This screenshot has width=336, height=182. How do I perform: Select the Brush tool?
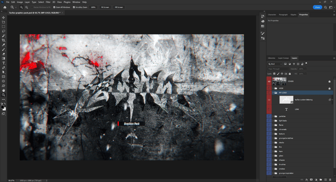(x=4, y=49)
